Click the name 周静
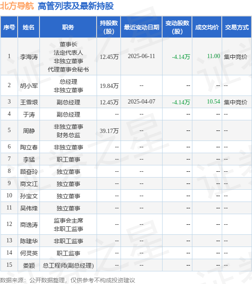The width and height of the screenshot is (252, 284). [29, 131]
